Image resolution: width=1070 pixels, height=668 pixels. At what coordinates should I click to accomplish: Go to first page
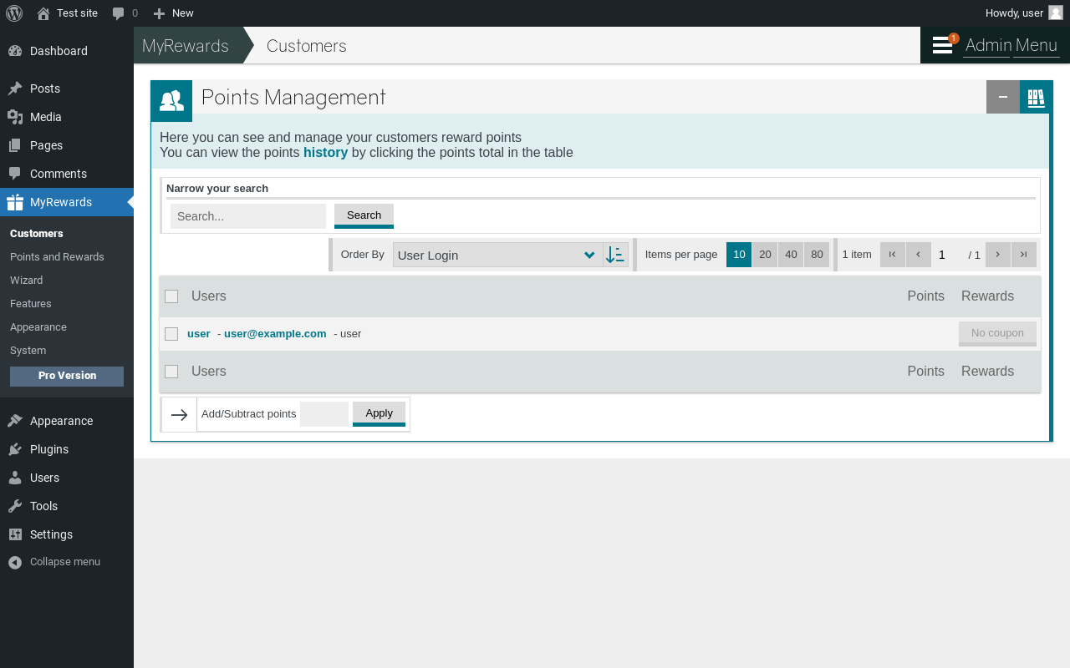click(893, 255)
